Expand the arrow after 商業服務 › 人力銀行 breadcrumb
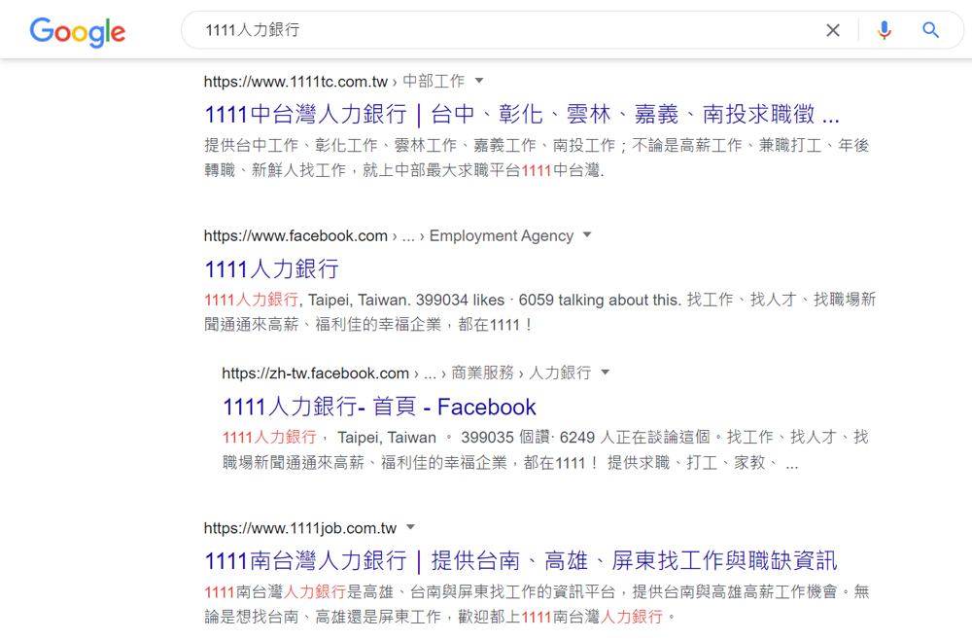This screenshot has height=640, width=972. point(606,373)
